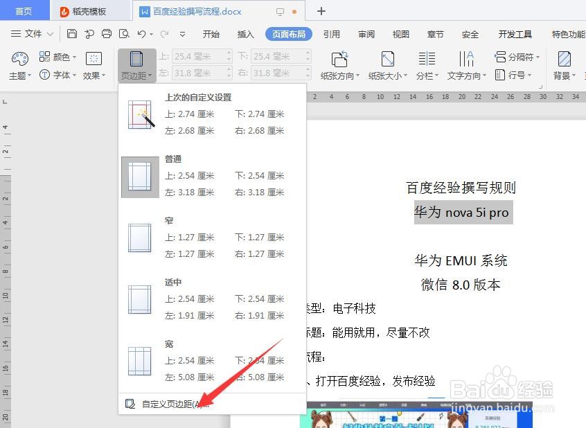Click the top margin stepper arrows

coord(229,57)
